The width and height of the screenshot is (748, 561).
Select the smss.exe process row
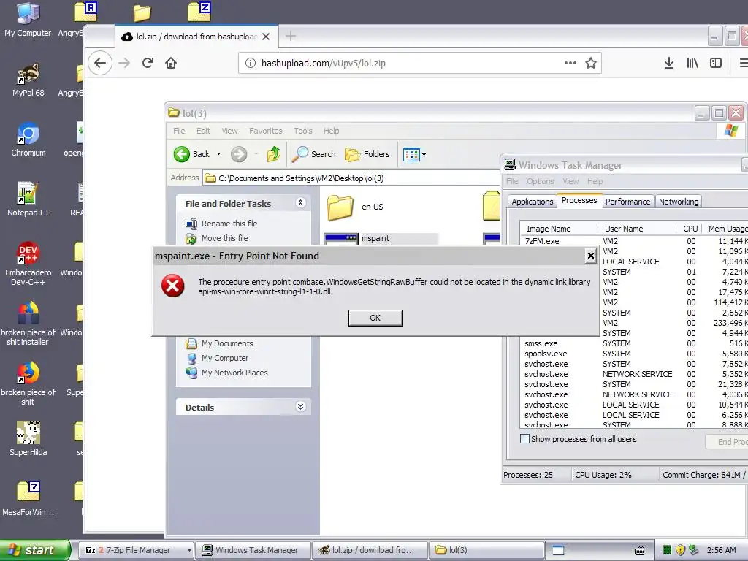635,343
